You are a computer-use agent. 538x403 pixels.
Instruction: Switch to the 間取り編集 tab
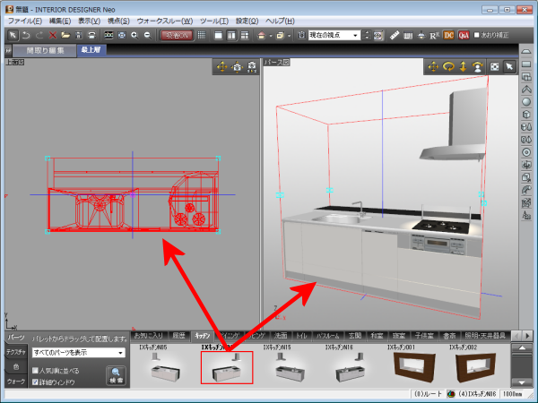click(x=44, y=50)
